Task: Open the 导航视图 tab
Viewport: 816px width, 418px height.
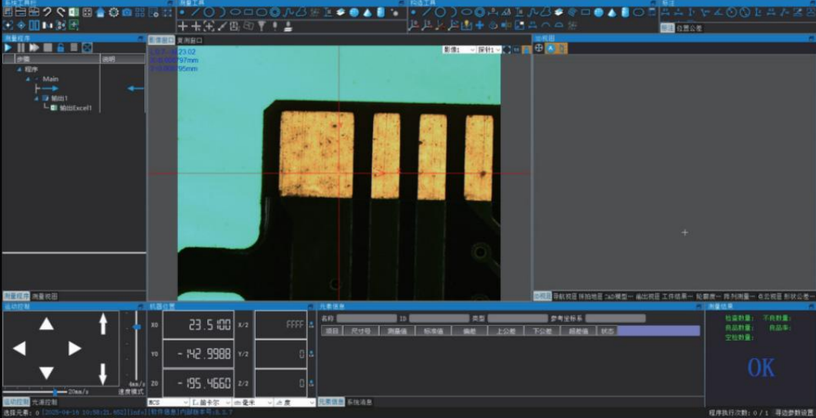Action: [564, 296]
